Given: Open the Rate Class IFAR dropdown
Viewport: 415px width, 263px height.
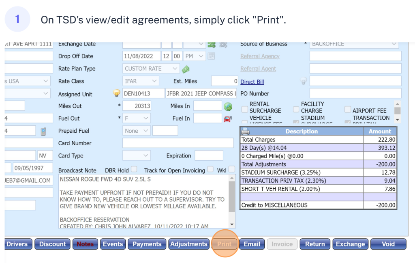Looking at the screenshot, I should click(x=141, y=81).
